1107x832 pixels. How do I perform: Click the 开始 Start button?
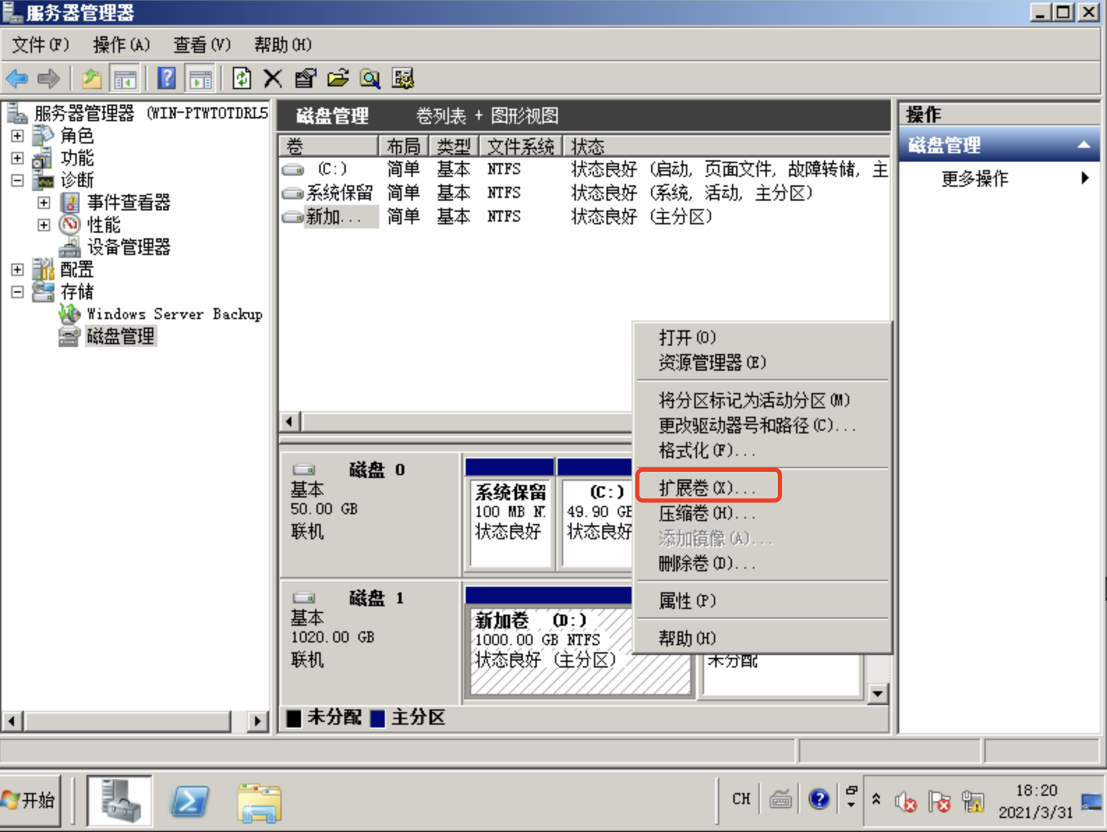(31, 801)
